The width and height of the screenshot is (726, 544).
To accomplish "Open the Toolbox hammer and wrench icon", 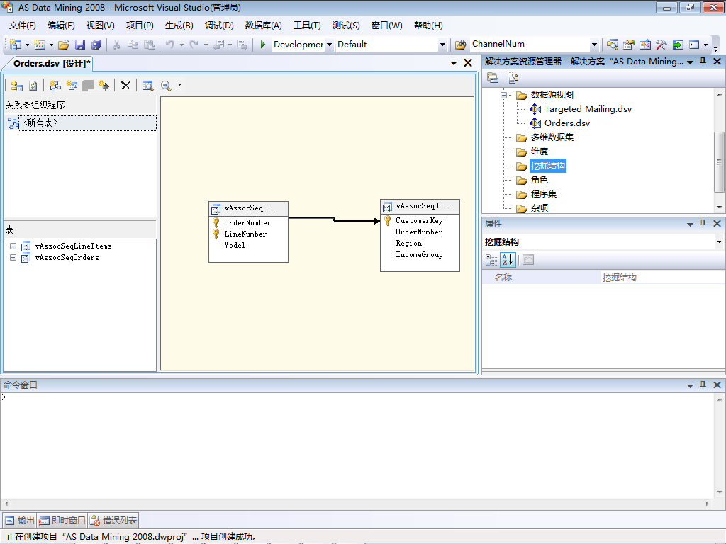I will click(x=661, y=45).
